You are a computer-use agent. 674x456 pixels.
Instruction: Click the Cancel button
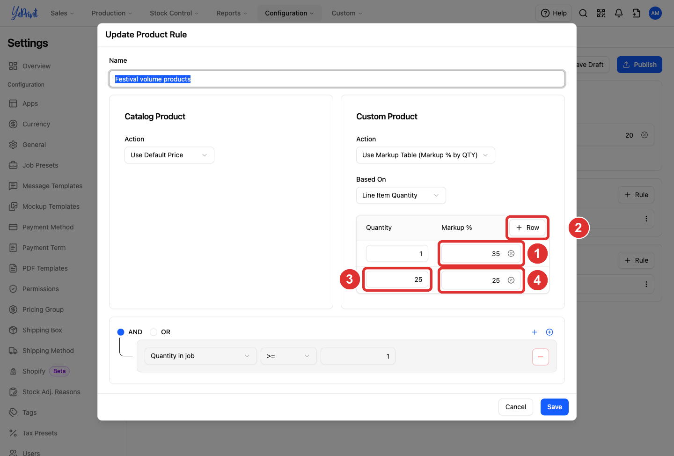coord(516,407)
